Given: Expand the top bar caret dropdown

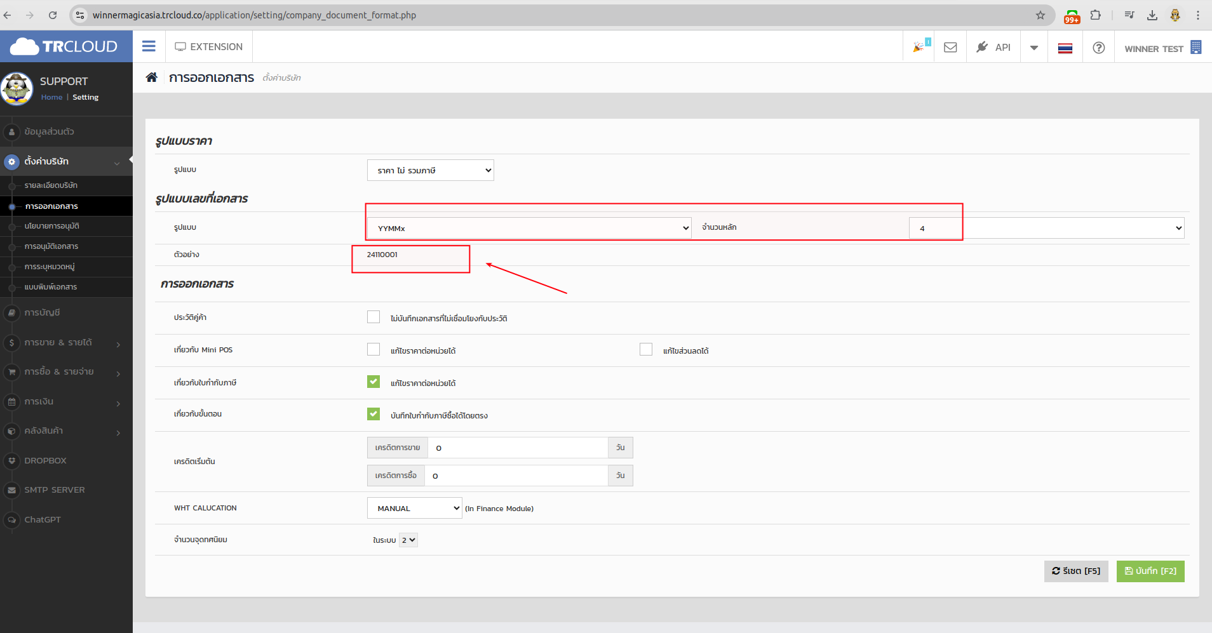Looking at the screenshot, I should point(1034,48).
